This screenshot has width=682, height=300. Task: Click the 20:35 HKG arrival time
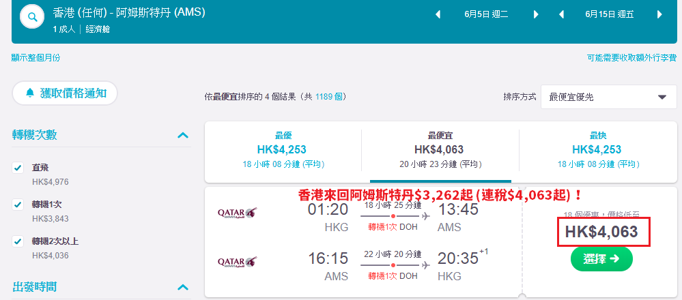point(457,258)
